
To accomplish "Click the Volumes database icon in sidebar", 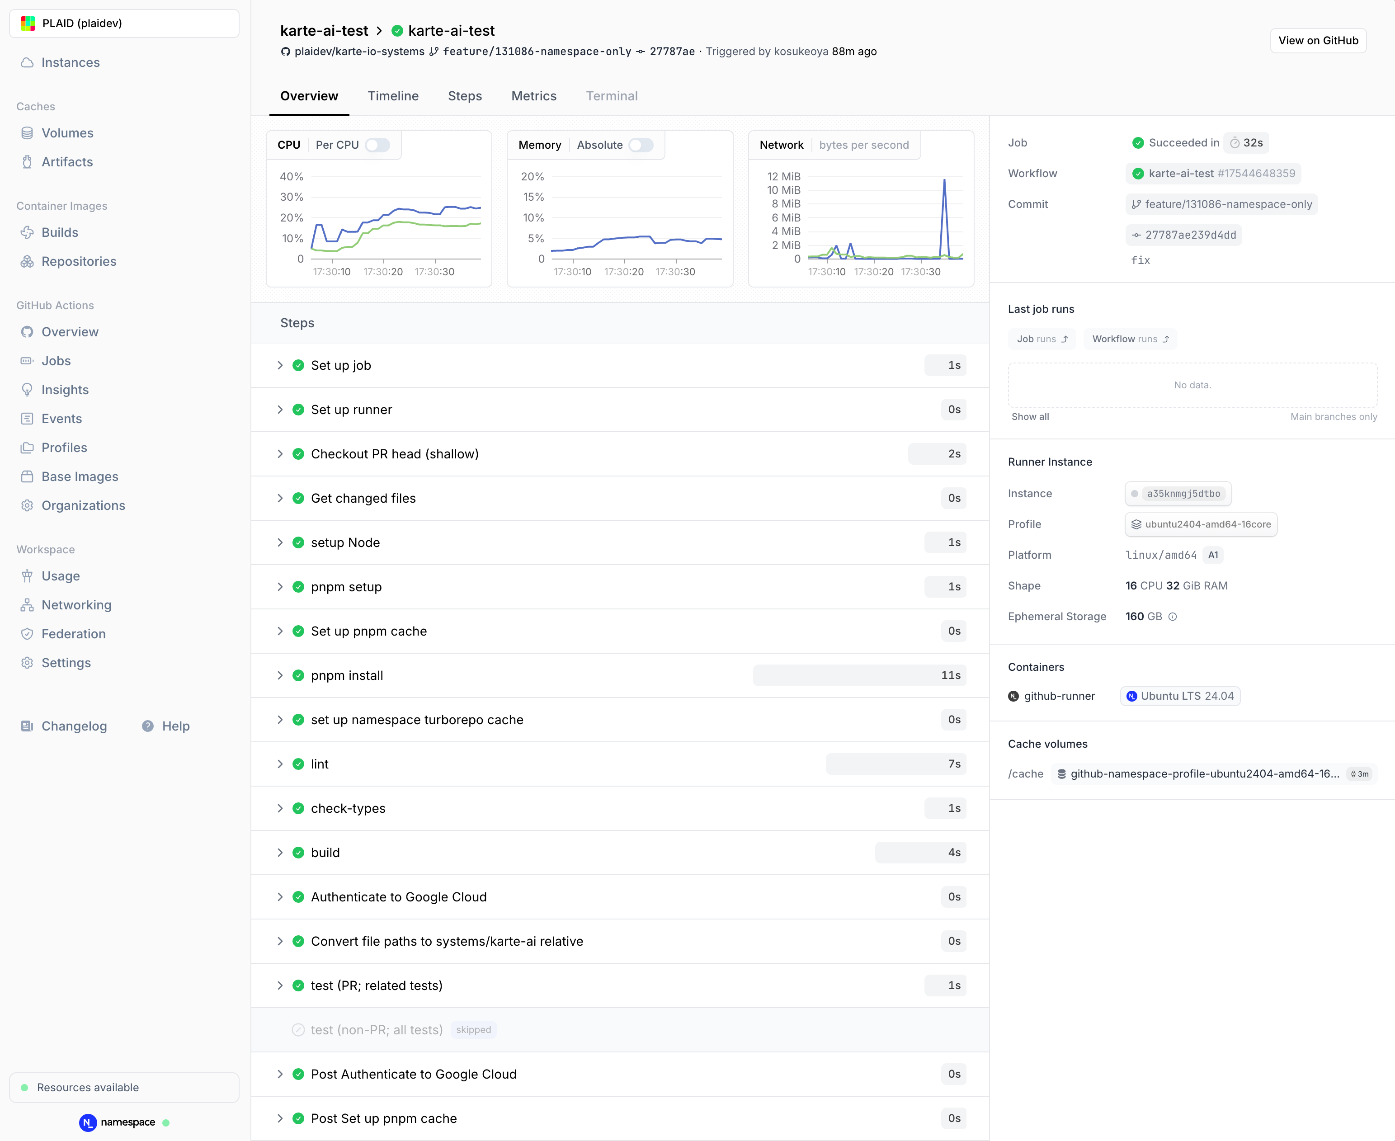I will (x=27, y=133).
